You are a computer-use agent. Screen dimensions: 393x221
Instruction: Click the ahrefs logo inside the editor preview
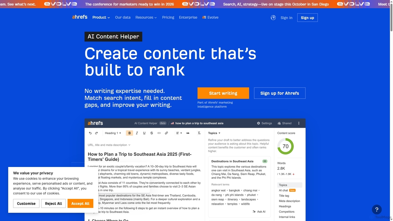click(x=95, y=123)
